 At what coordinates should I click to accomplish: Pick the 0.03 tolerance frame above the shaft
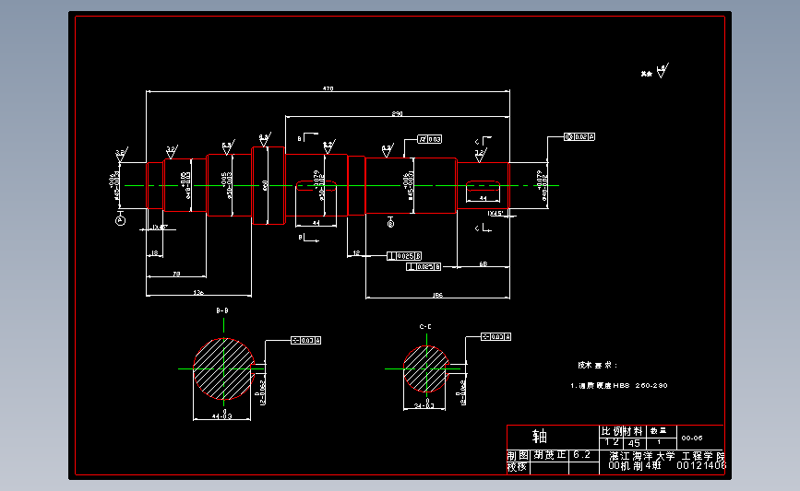pyautogui.click(x=430, y=139)
